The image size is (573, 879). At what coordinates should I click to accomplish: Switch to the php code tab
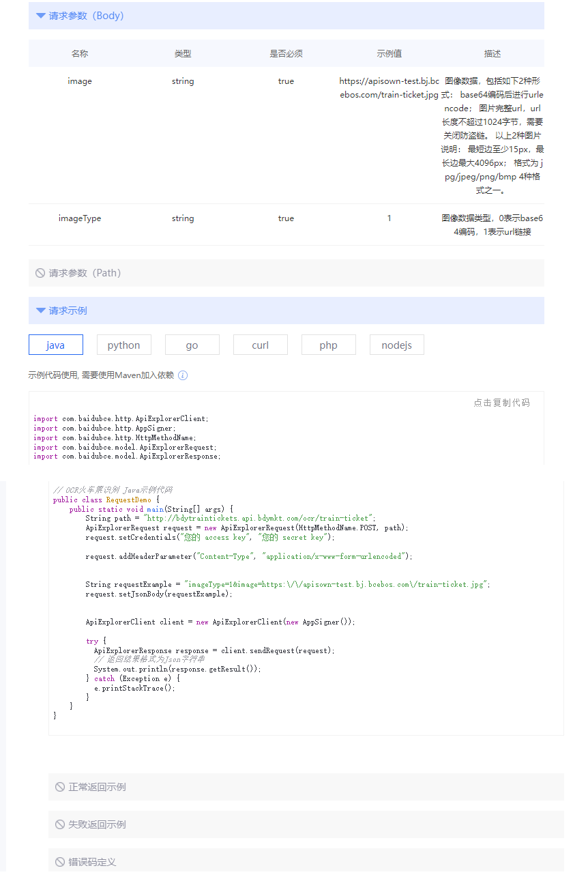[x=329, y=345]
